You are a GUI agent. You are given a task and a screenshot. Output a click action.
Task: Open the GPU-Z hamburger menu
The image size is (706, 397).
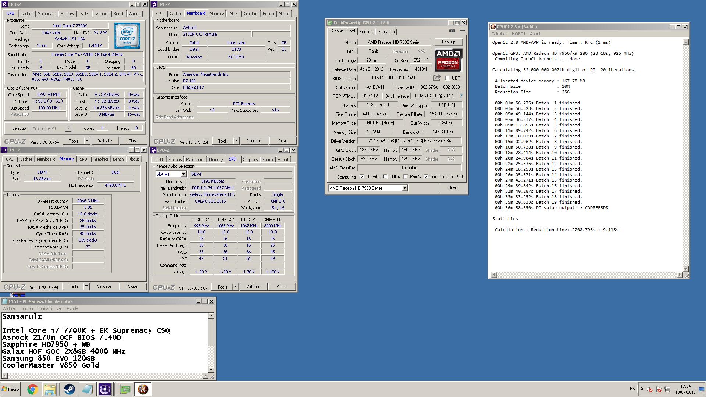[x=462, y=31]
